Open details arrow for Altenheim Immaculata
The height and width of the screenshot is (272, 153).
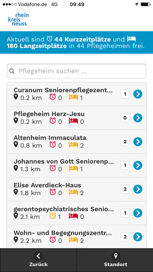pyautogui.click(x=138, y=142)
